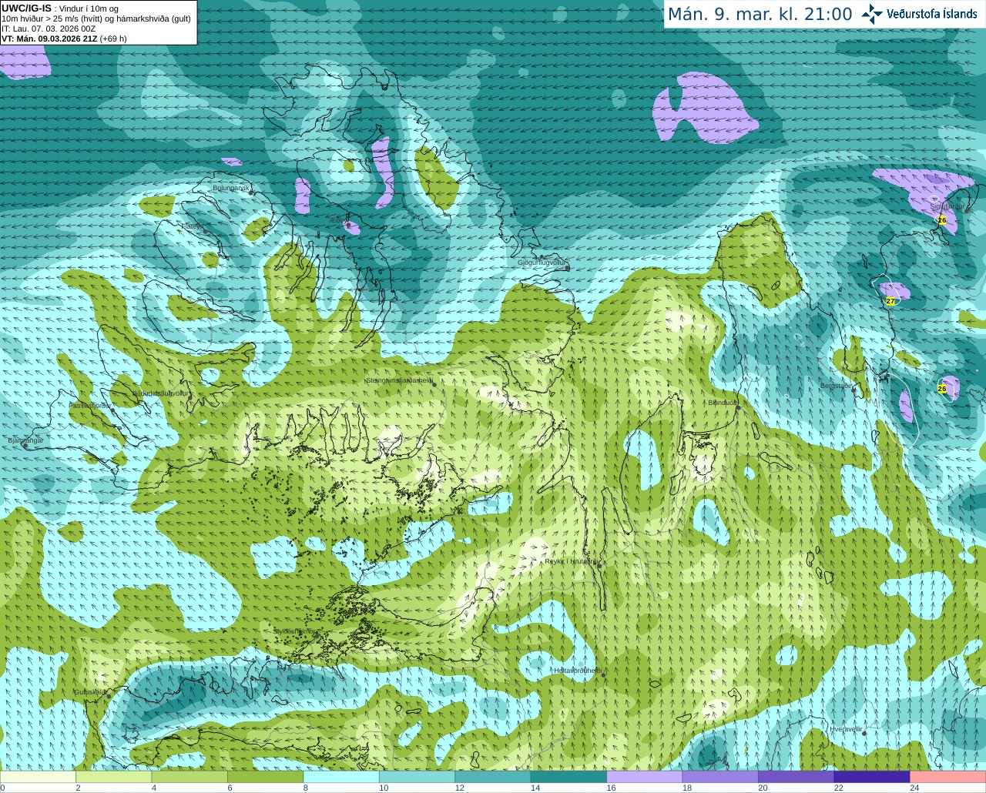Click the VT: Mán. 09.03.2026 21Z line
Image resolution: width=986 pixels, height=793 pixels.
coord(64,38)
